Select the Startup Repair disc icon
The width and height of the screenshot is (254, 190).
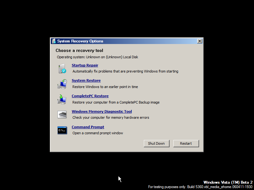(x=62, y=68)
